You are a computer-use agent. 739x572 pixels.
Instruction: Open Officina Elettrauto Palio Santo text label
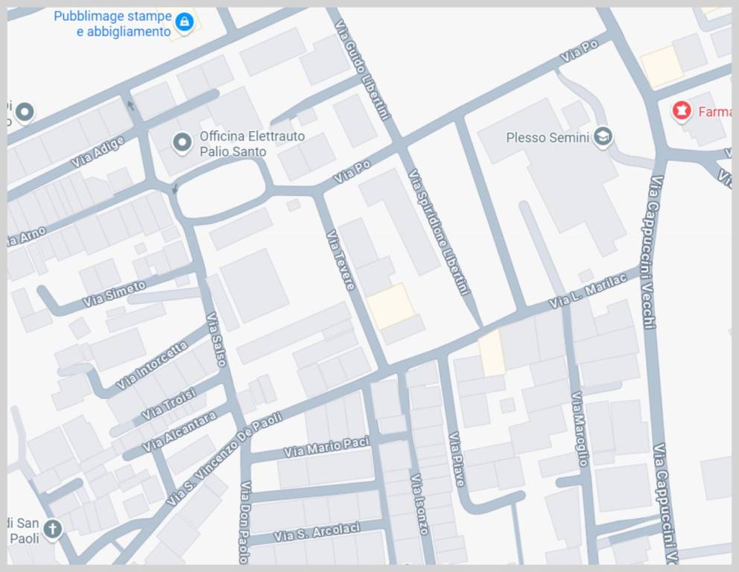pos(251,144)
